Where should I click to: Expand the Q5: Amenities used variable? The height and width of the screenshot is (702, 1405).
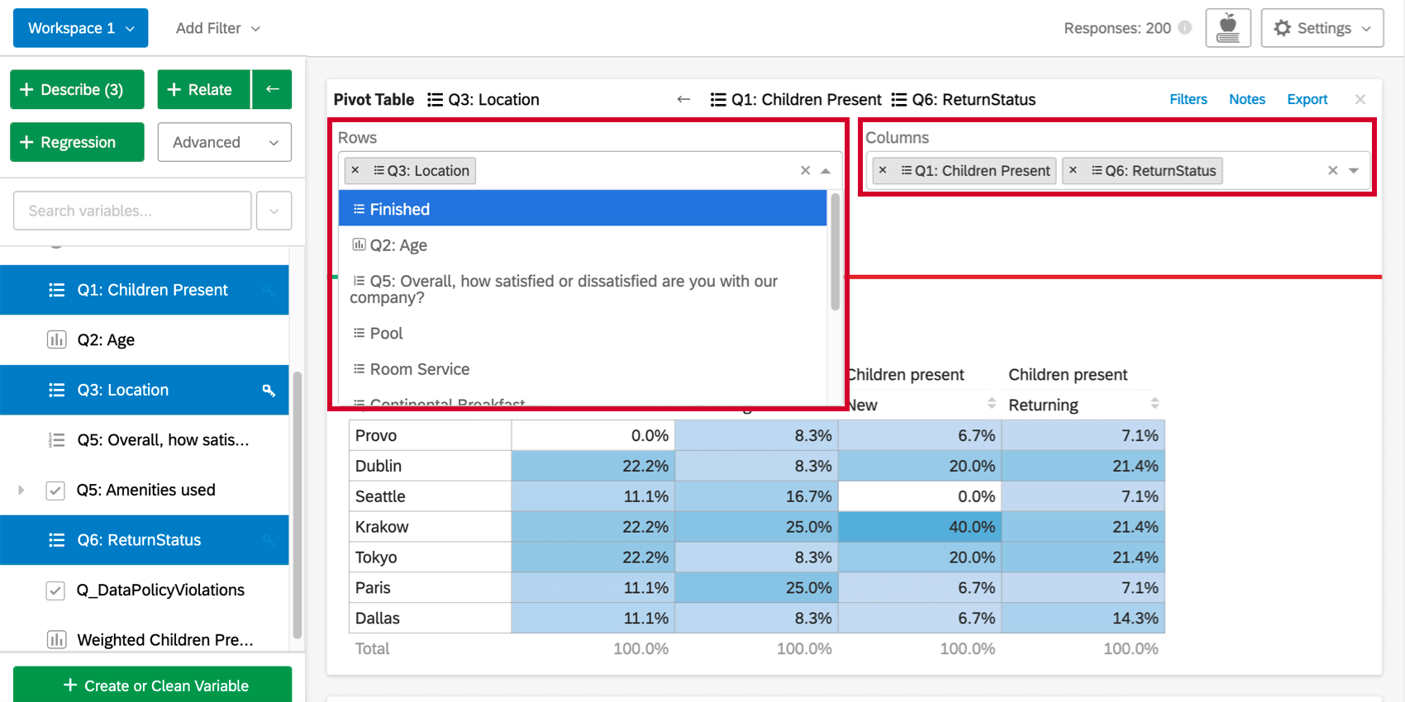[x=21, y=491]
